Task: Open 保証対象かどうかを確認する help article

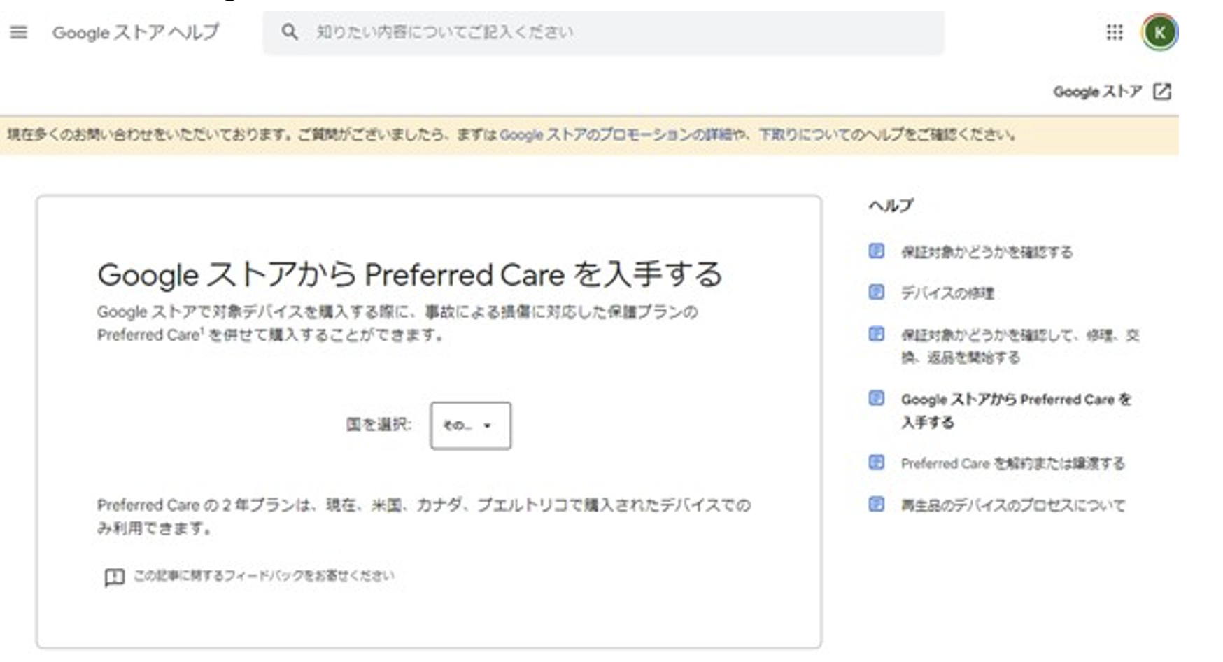Action: [x=987, y=252]
